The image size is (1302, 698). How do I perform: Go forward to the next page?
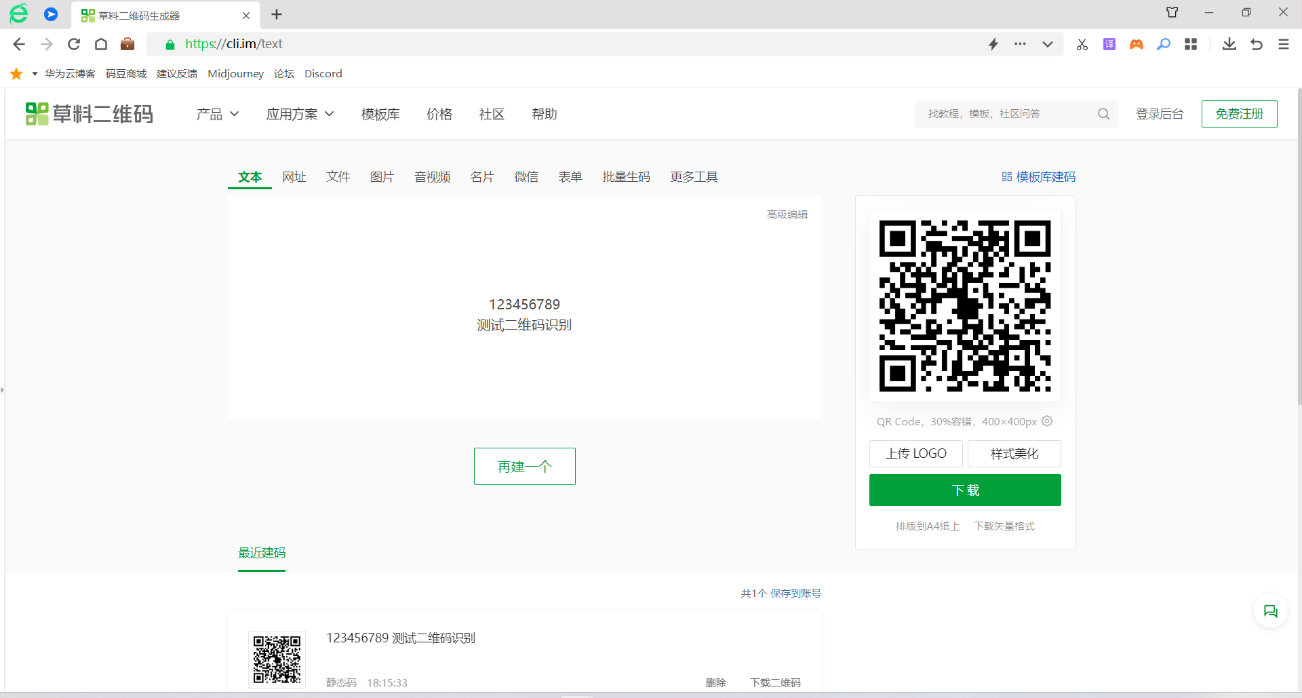(x=47, y=44)
